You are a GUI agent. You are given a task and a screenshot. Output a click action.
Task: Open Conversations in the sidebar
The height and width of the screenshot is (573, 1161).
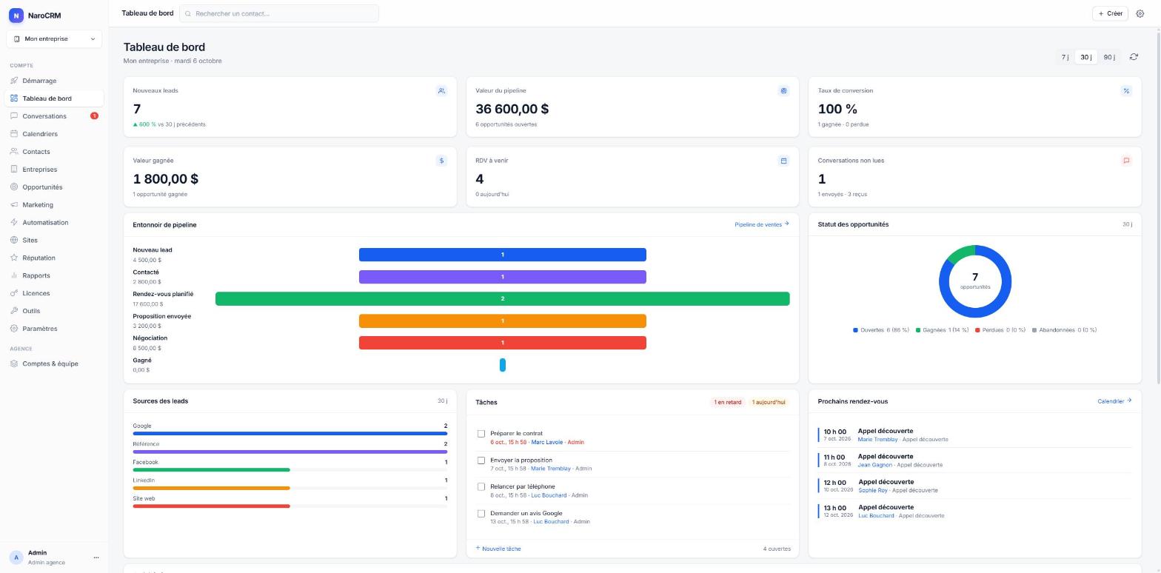tap(54, 116)
